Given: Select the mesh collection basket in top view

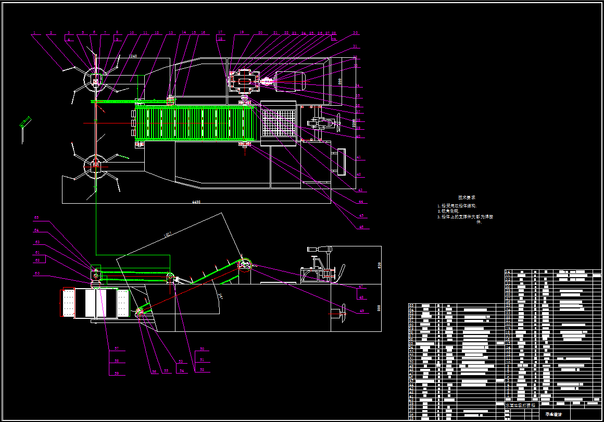Looking at the screenshot, I should click(x=279, y=123).
